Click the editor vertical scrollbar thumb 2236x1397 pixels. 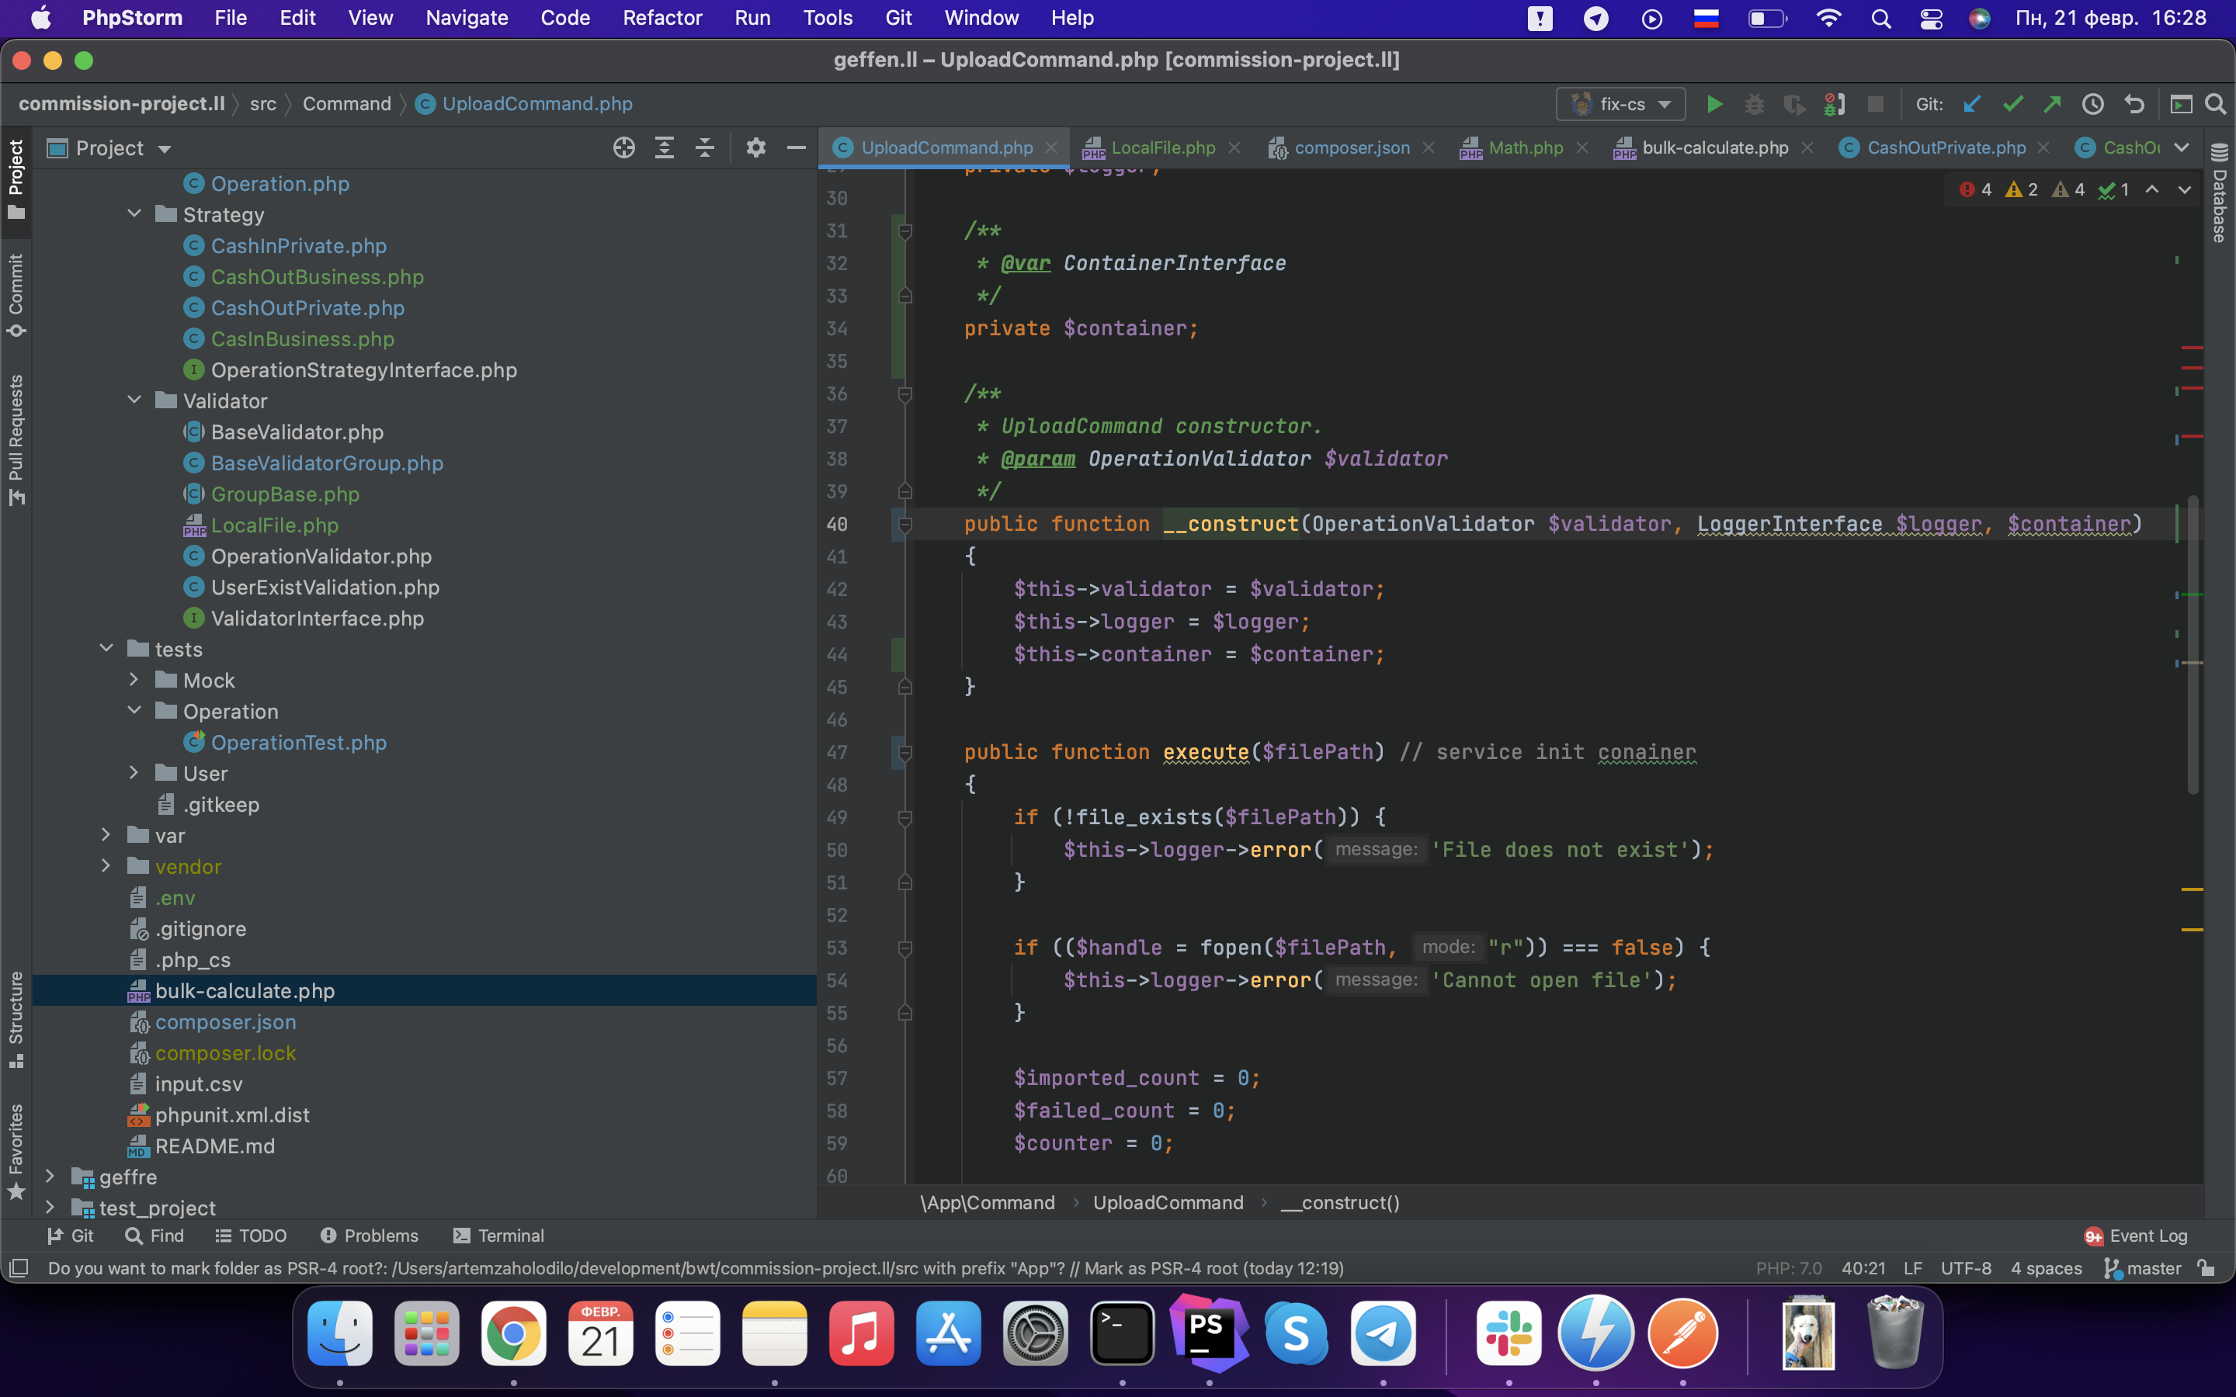click(2192, 644)
